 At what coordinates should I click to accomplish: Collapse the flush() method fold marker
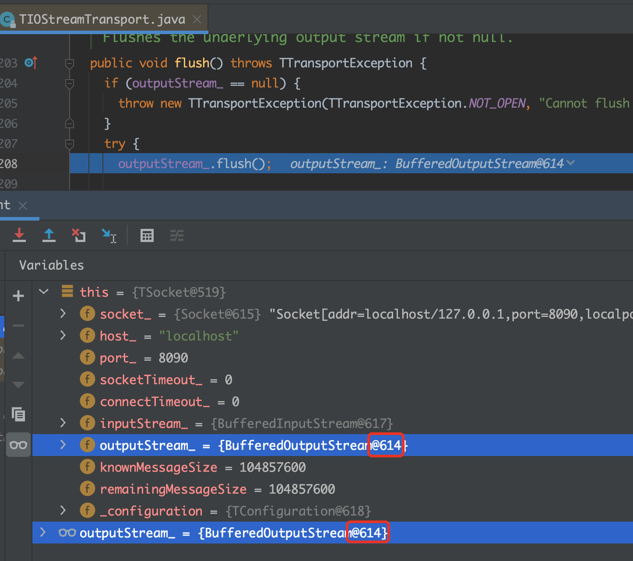(69, 63)
